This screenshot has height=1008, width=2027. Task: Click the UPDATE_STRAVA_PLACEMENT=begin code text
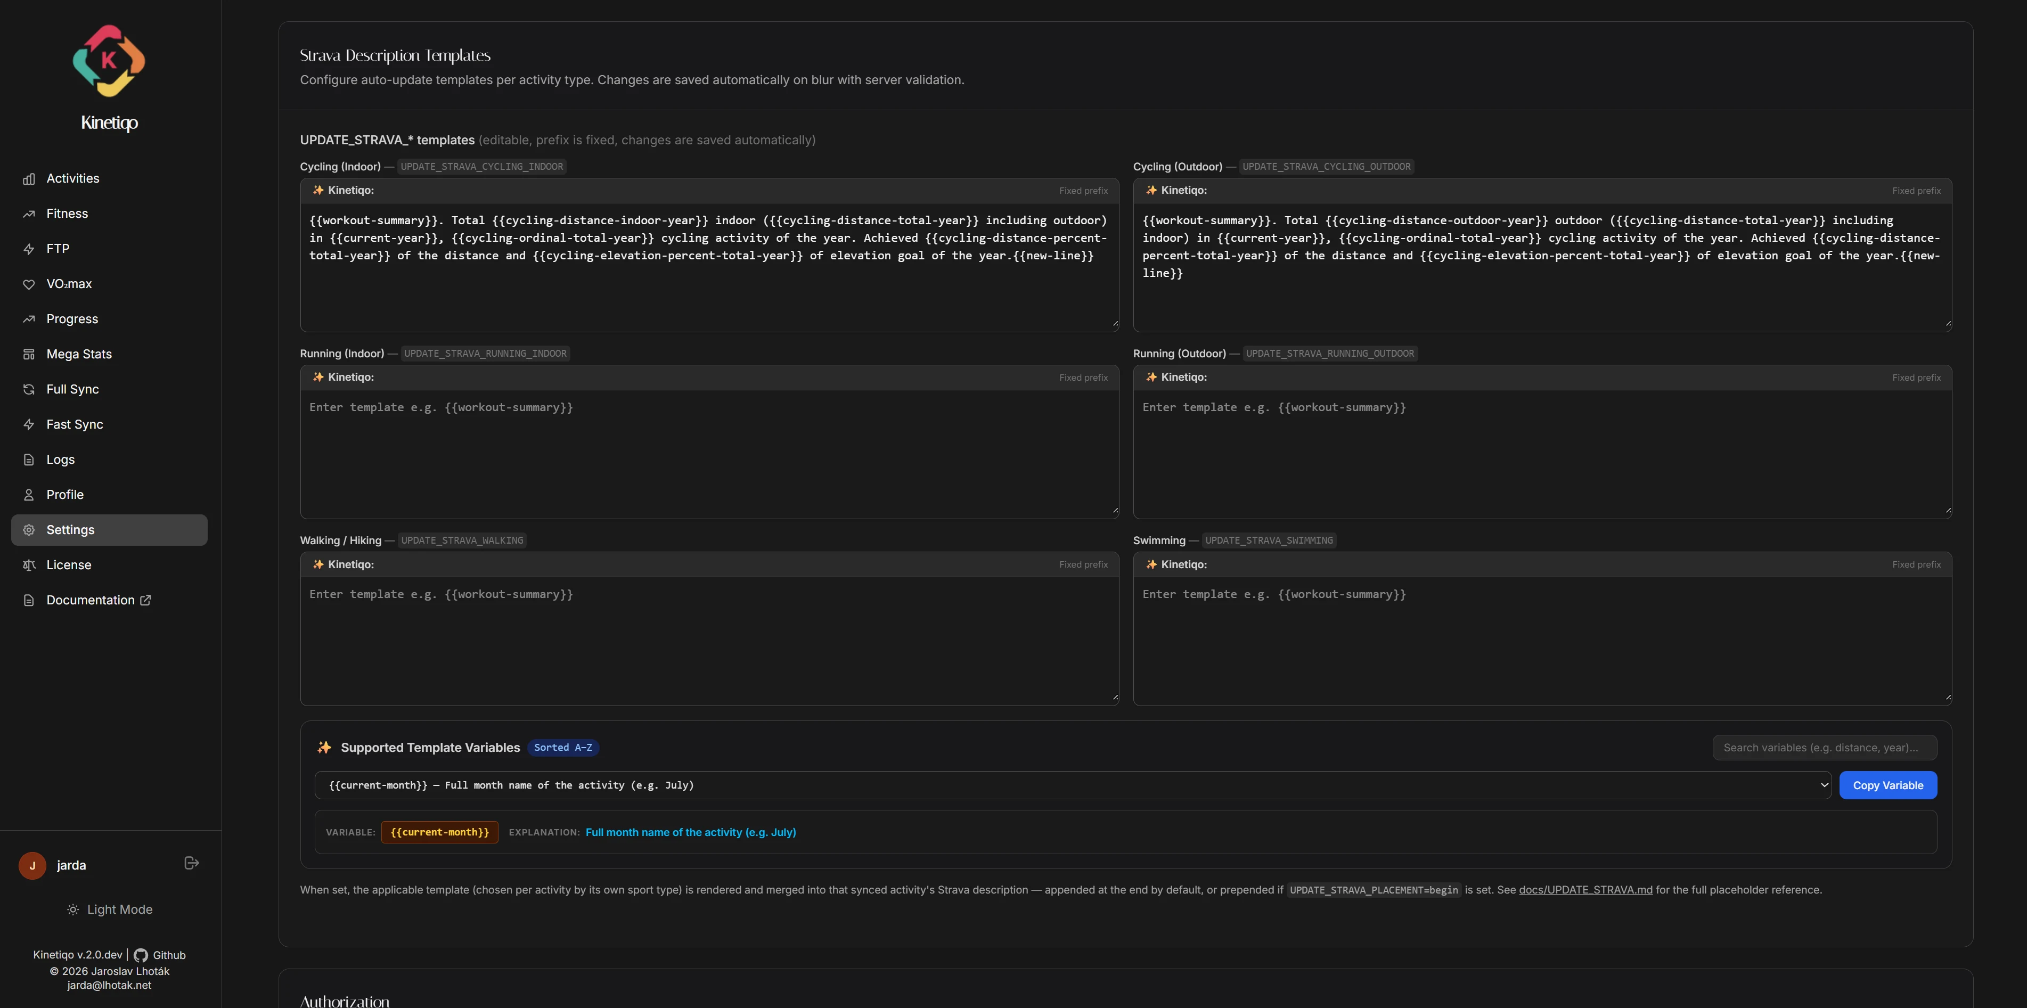(x=1373, y=890)
